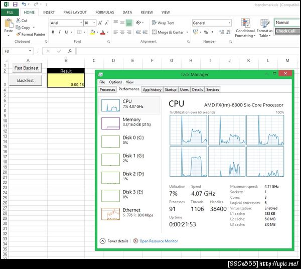Click the Top Align icon
This screenshot has height=269, width=301.
point(116,22)
